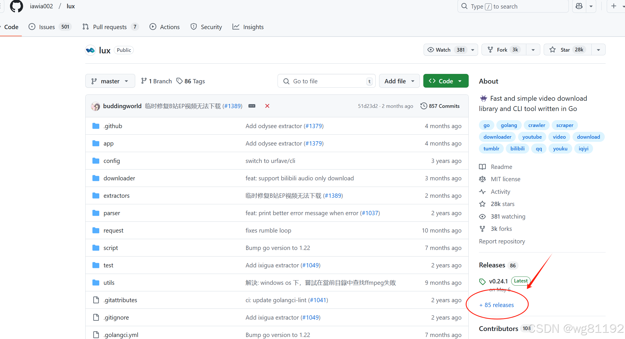Open the 857 Commits history
Viewport: 625px width, 339px height.
click(440, 106)
